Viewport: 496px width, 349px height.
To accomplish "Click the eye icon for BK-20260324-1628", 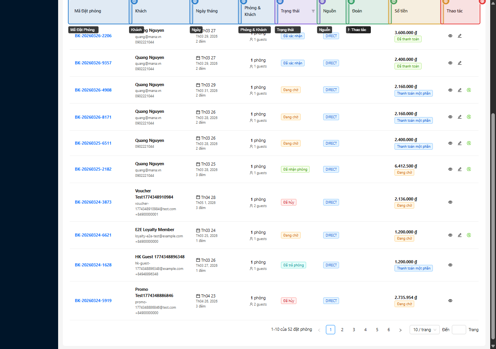I will [450, 265].
